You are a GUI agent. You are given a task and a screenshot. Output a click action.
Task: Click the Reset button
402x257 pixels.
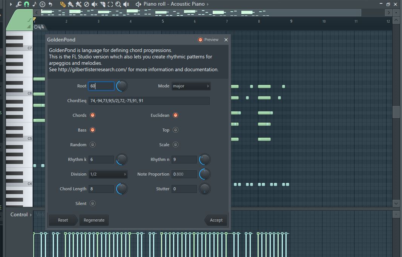click(63, 220)
